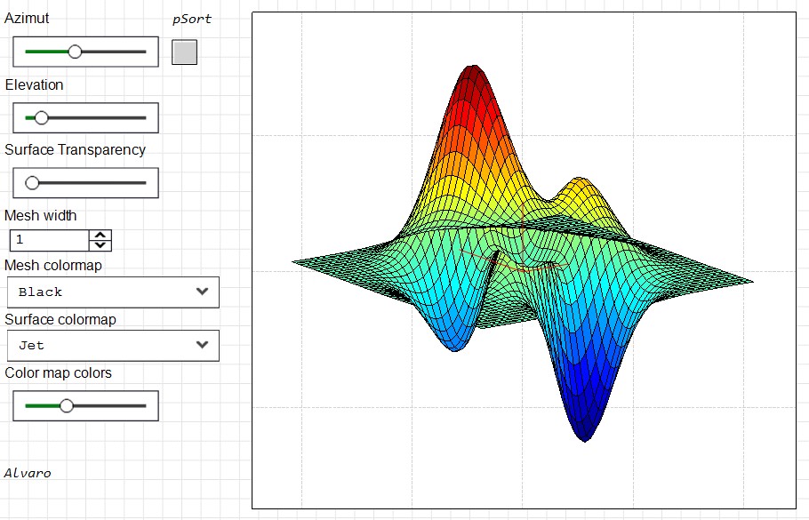
Task: Click the dark blue valley of the plot
Action: tap(584, 428)
